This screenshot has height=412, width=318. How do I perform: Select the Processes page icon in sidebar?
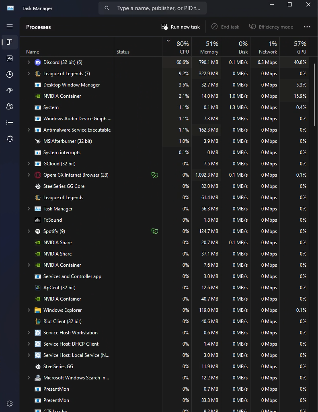point(10,42)
